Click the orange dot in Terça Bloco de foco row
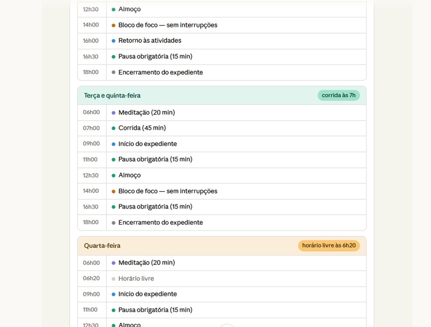431x327 pixels. point(113,191)
